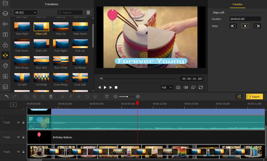This screenshot has width=267, height=161.
Task: Hide the bottom video track via eye
Action: click(18, 152)
